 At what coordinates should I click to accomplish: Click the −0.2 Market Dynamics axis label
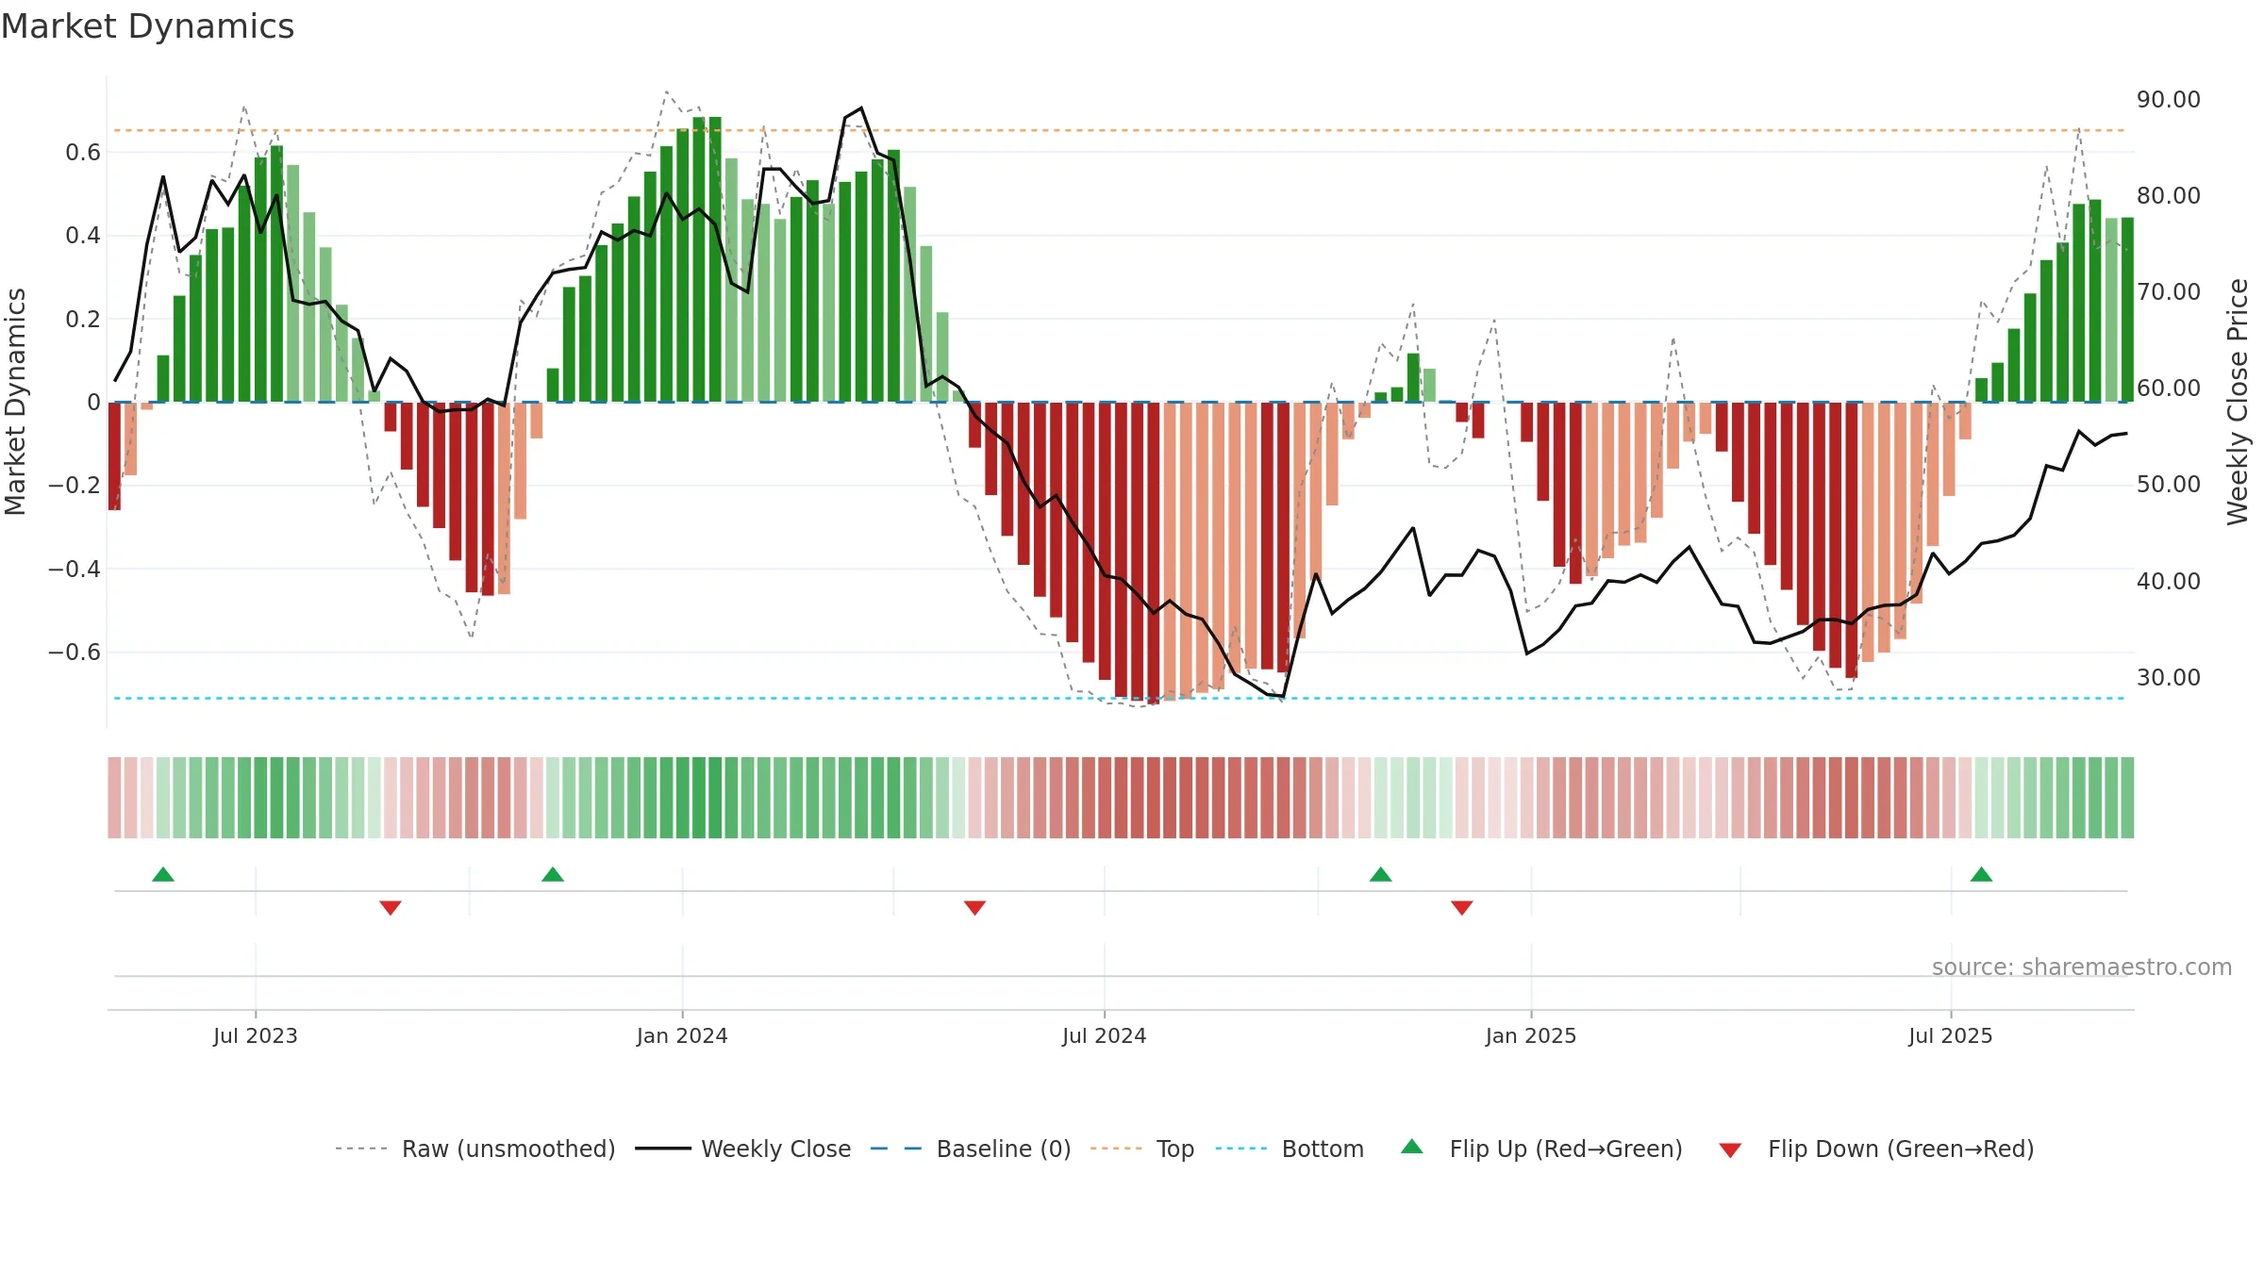pos(75,486)
